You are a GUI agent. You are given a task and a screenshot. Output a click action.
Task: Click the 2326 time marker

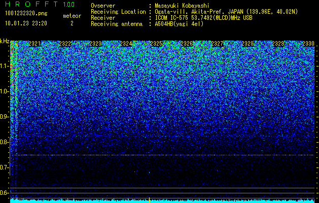[x=187, y=44]
